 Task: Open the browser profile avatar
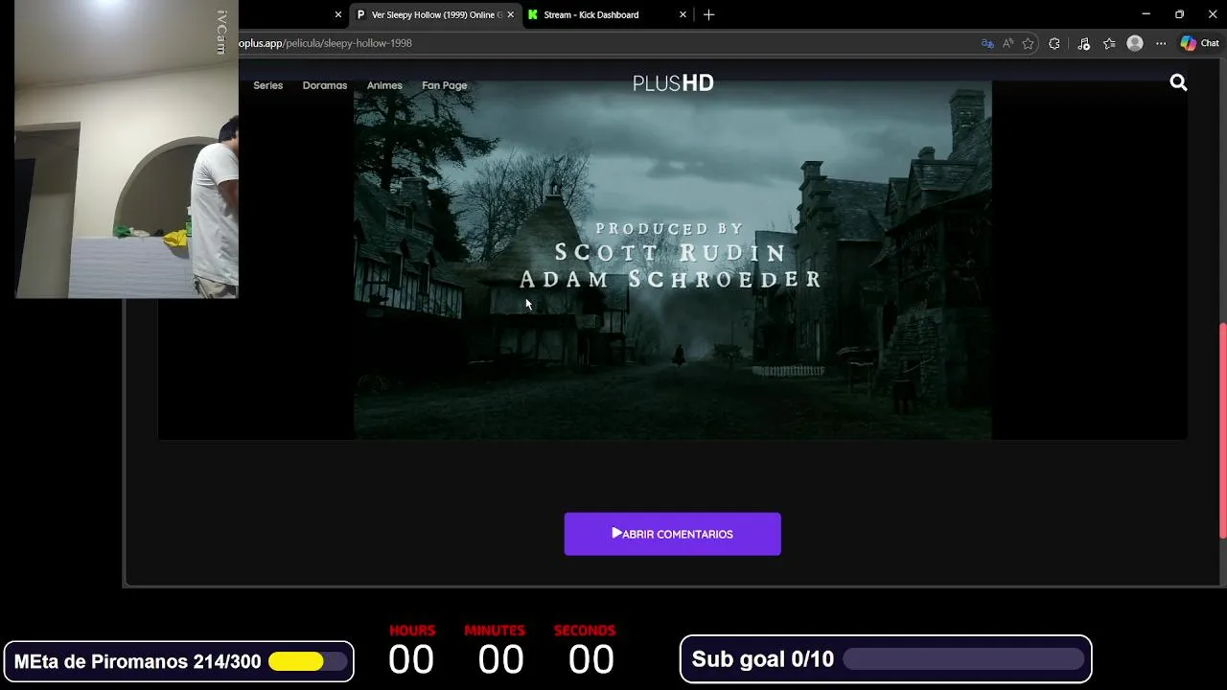coord(1135,43)
